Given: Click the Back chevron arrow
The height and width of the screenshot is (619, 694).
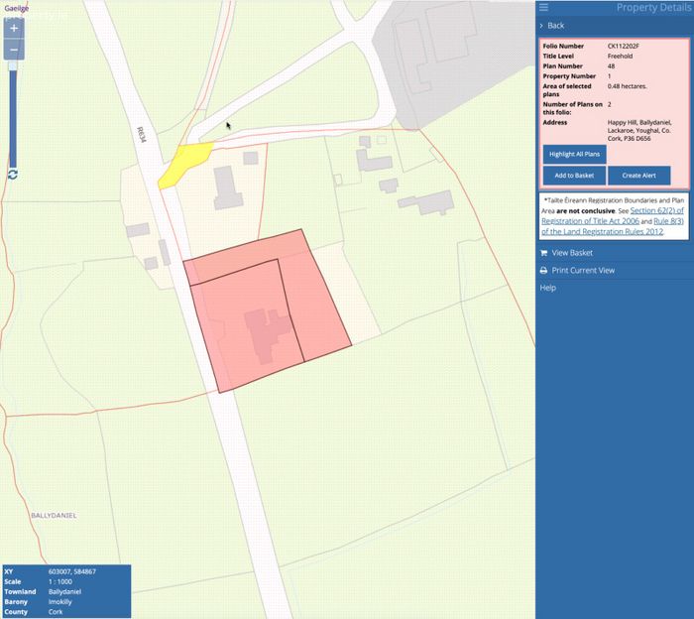Looking at the screenshot, I should pyautogui.click(x=541, y=26).
